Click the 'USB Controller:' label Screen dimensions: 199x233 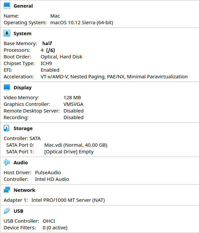coord(21,221)
